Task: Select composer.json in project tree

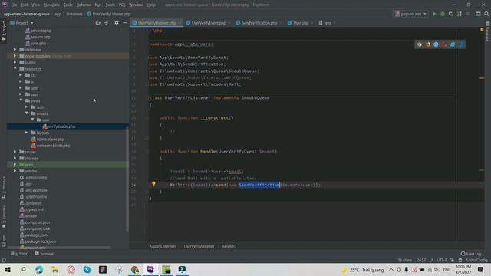Action: pyautogui.click(x=38, y=222)
